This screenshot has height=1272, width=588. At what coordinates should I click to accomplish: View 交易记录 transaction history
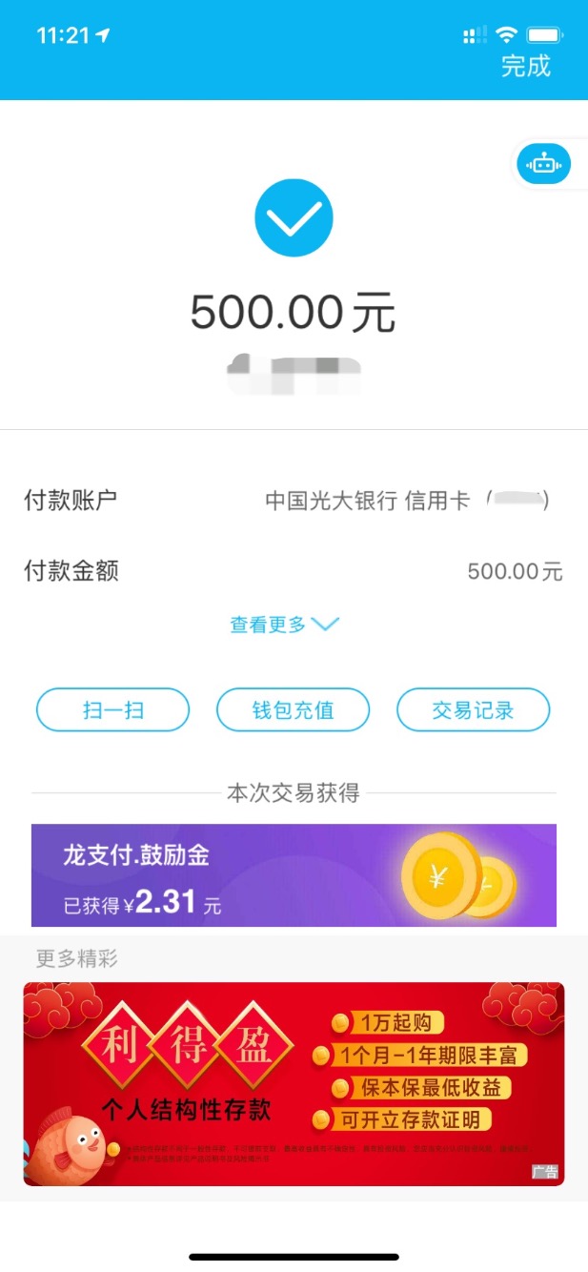(473, 709)
